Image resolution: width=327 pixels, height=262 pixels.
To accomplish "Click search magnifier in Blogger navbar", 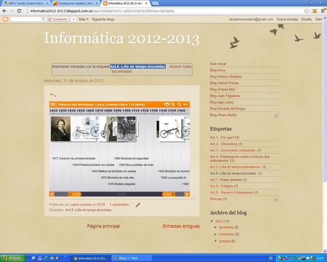I will [44, 19].
